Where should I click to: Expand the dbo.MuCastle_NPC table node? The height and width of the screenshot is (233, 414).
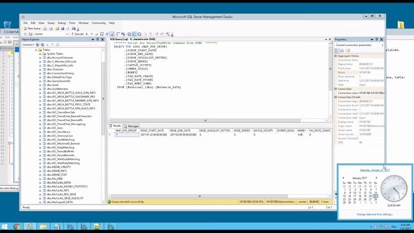40,190
